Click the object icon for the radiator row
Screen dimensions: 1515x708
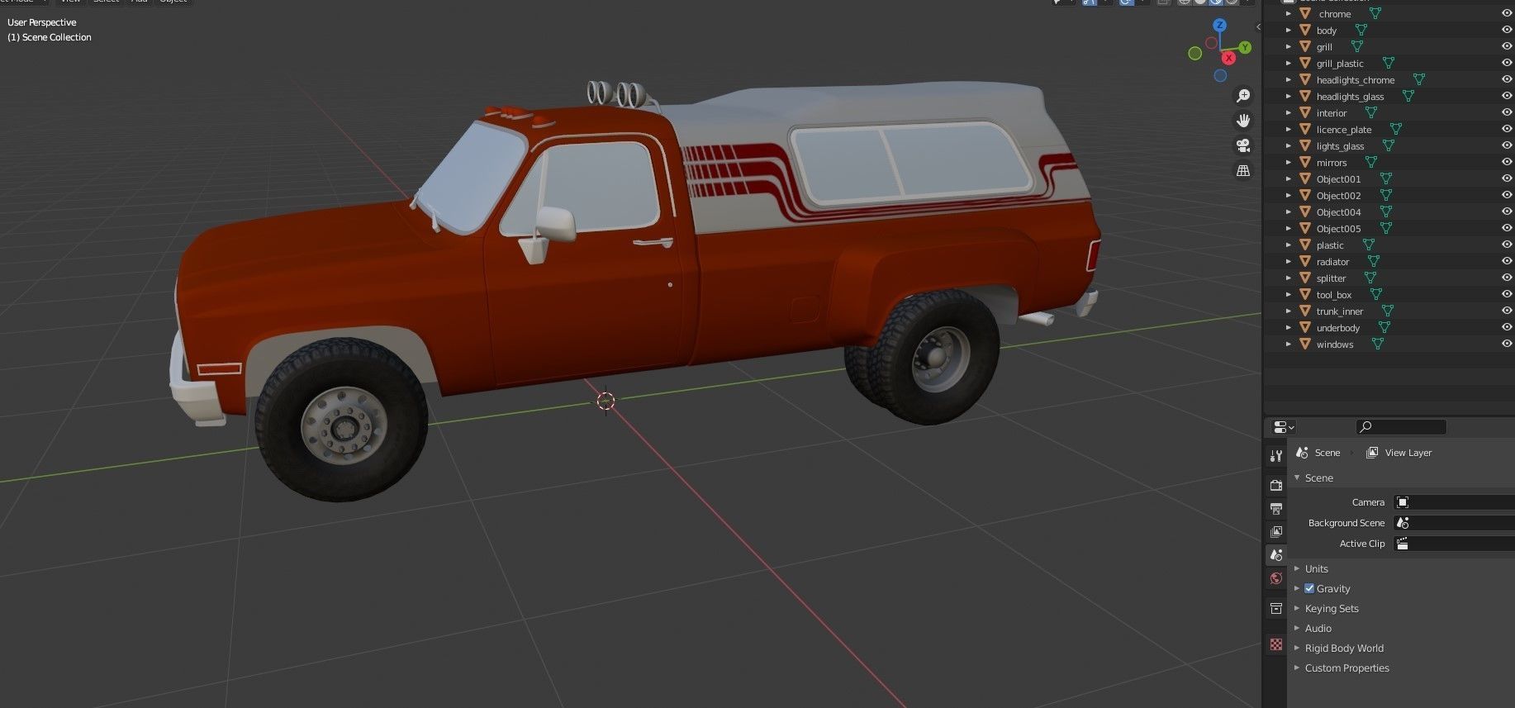click(x=1305, y=261)
